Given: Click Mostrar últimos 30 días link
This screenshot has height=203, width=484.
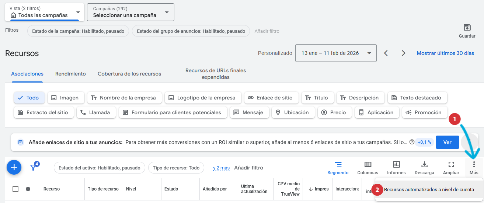Looking at the screenshot, I should (x=445, y=53).
